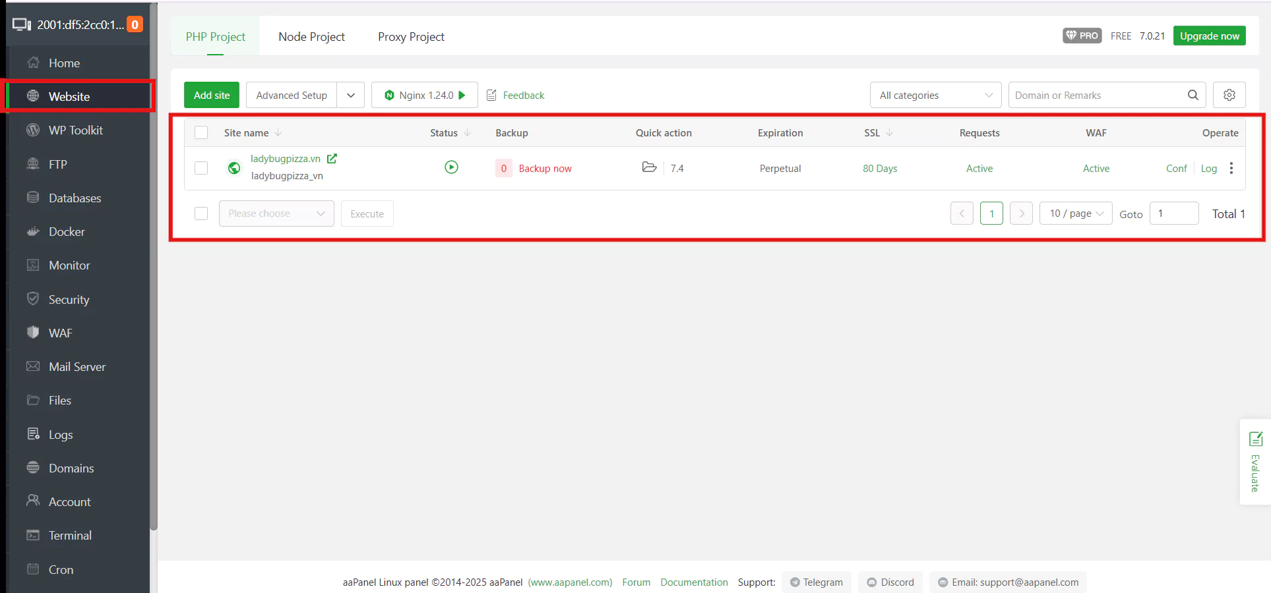The width and height of the screenshot is (1271, 593).
Task: Click the Security shield icon
Action: pyautogui.click(x=33, y=298)
